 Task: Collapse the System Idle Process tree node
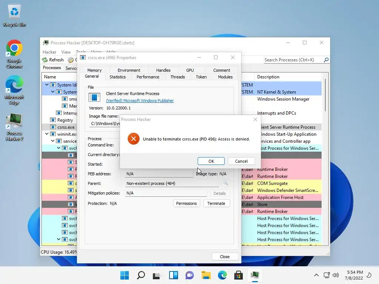[x=47, y=85]
